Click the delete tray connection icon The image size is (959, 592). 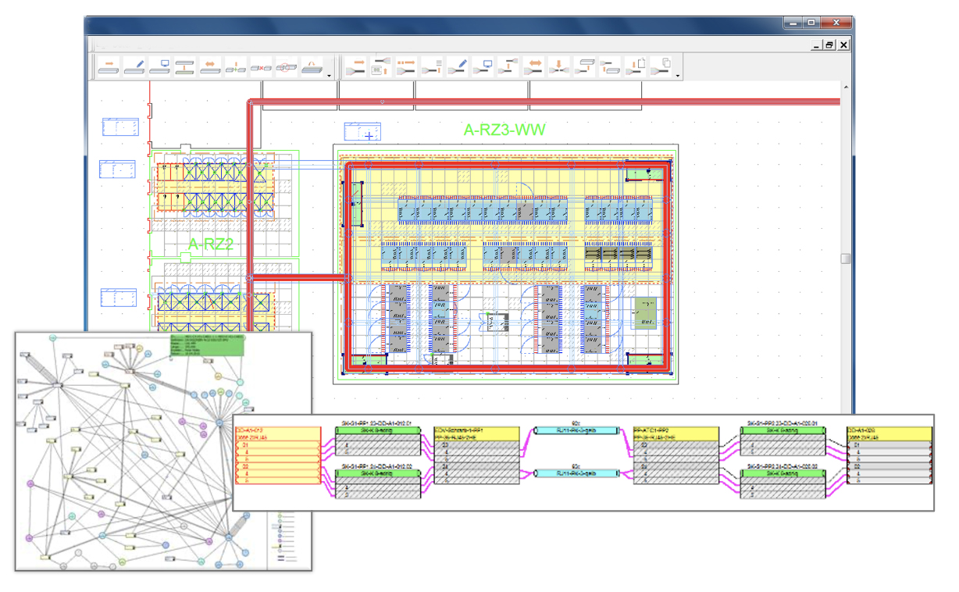(x=261, y=67)
